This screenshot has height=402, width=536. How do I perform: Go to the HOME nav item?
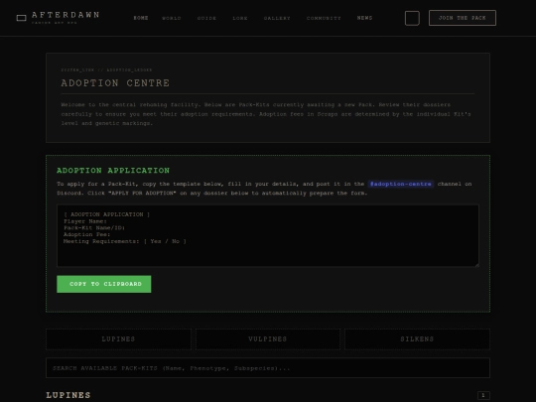pyautogui.click(x=141, y=18)
